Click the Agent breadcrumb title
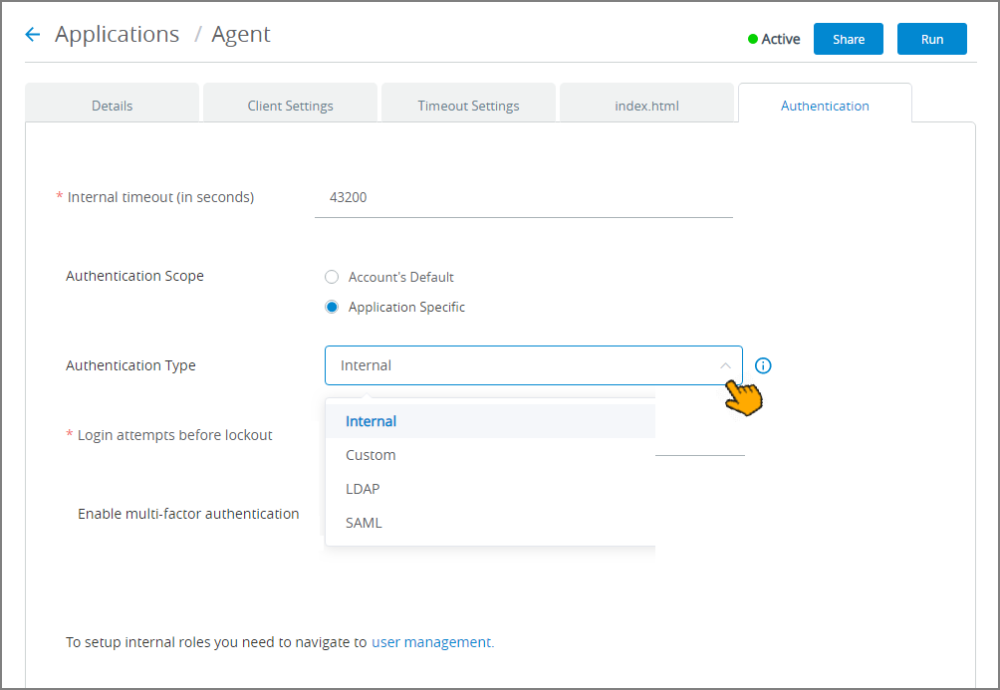The width and height of the screenshot is (1000, 690). pyautogui.click(x=241, y=35)
